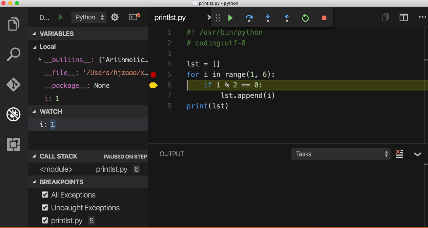Toggle the printlst.py breakpoint checkbox
The width and height of the screenshot is (428, 228).
coord(45,220)
